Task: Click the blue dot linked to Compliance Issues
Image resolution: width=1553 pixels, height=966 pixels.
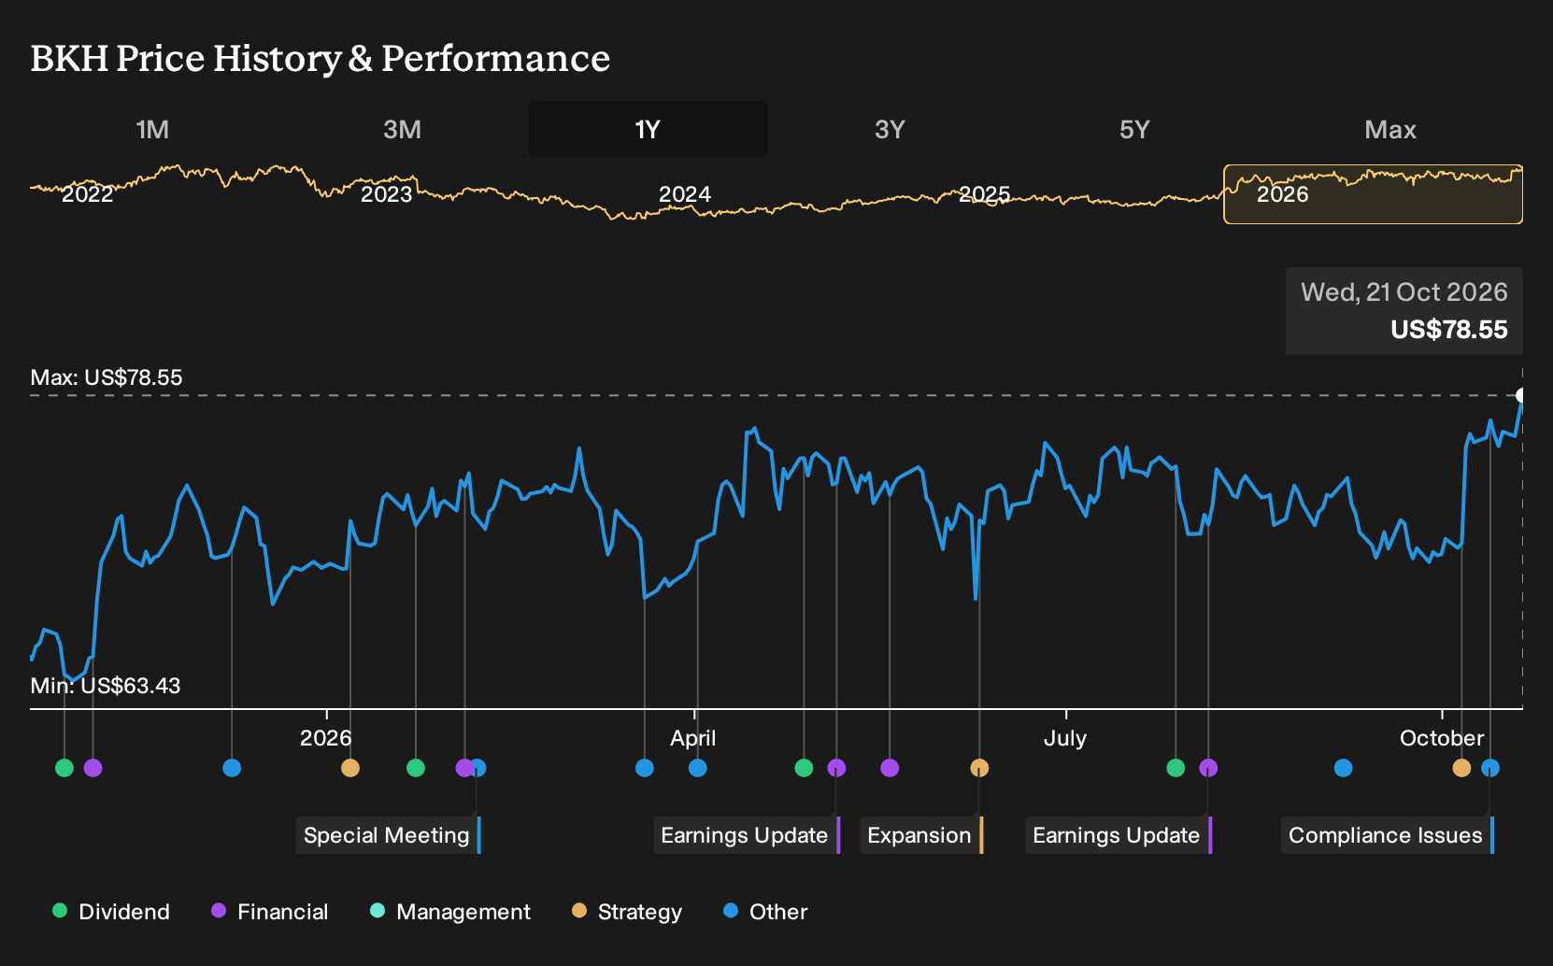Action: 1490,768
